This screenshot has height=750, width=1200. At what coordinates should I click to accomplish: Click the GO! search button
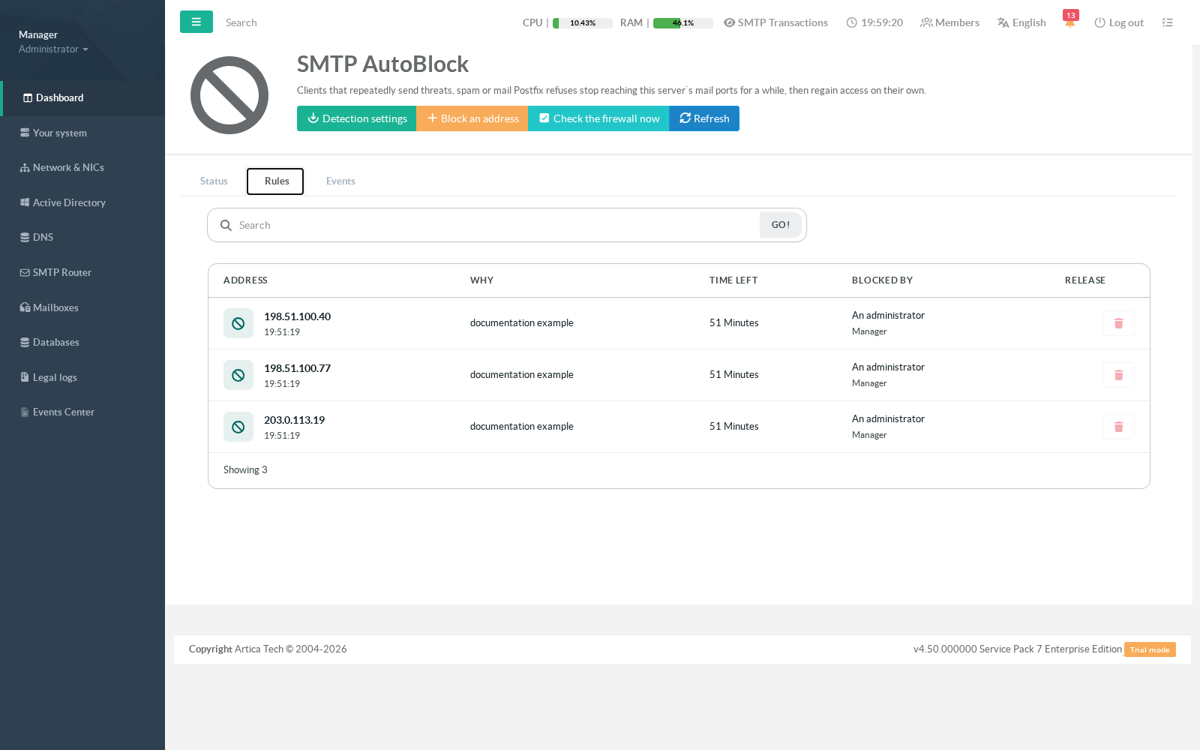click(781, 225)
